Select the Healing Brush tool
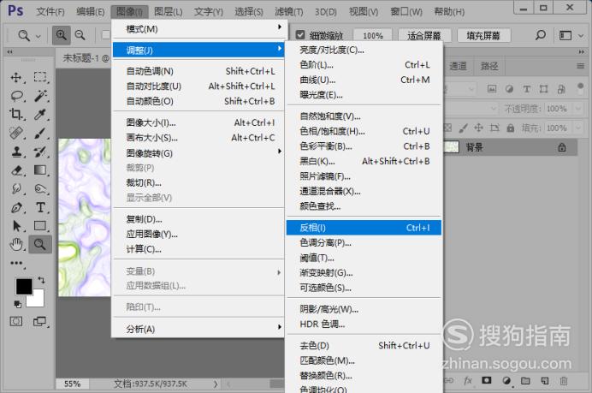 coord(16,133)
